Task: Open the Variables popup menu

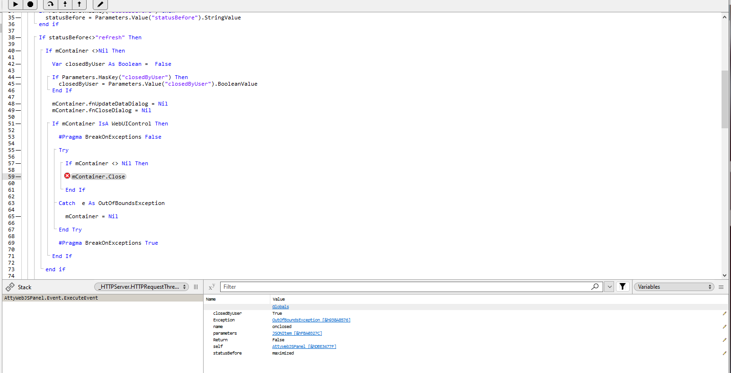Action: pyautogui.click(x=674, y=287)
